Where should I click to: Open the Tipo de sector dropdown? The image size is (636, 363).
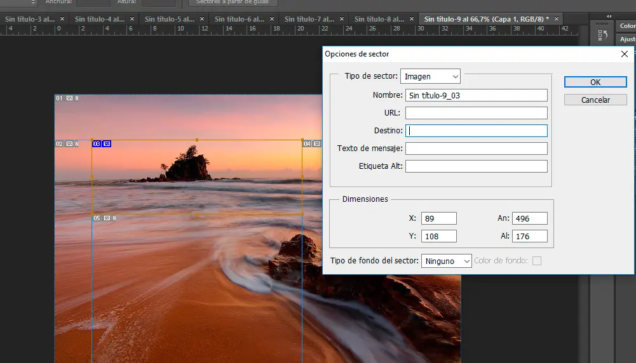point(430,76)
